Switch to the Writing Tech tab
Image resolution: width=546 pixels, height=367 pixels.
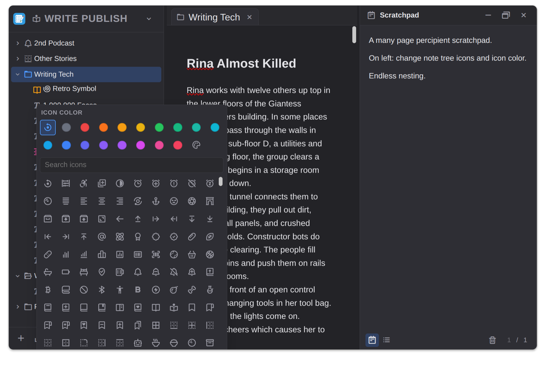[214, 17]
